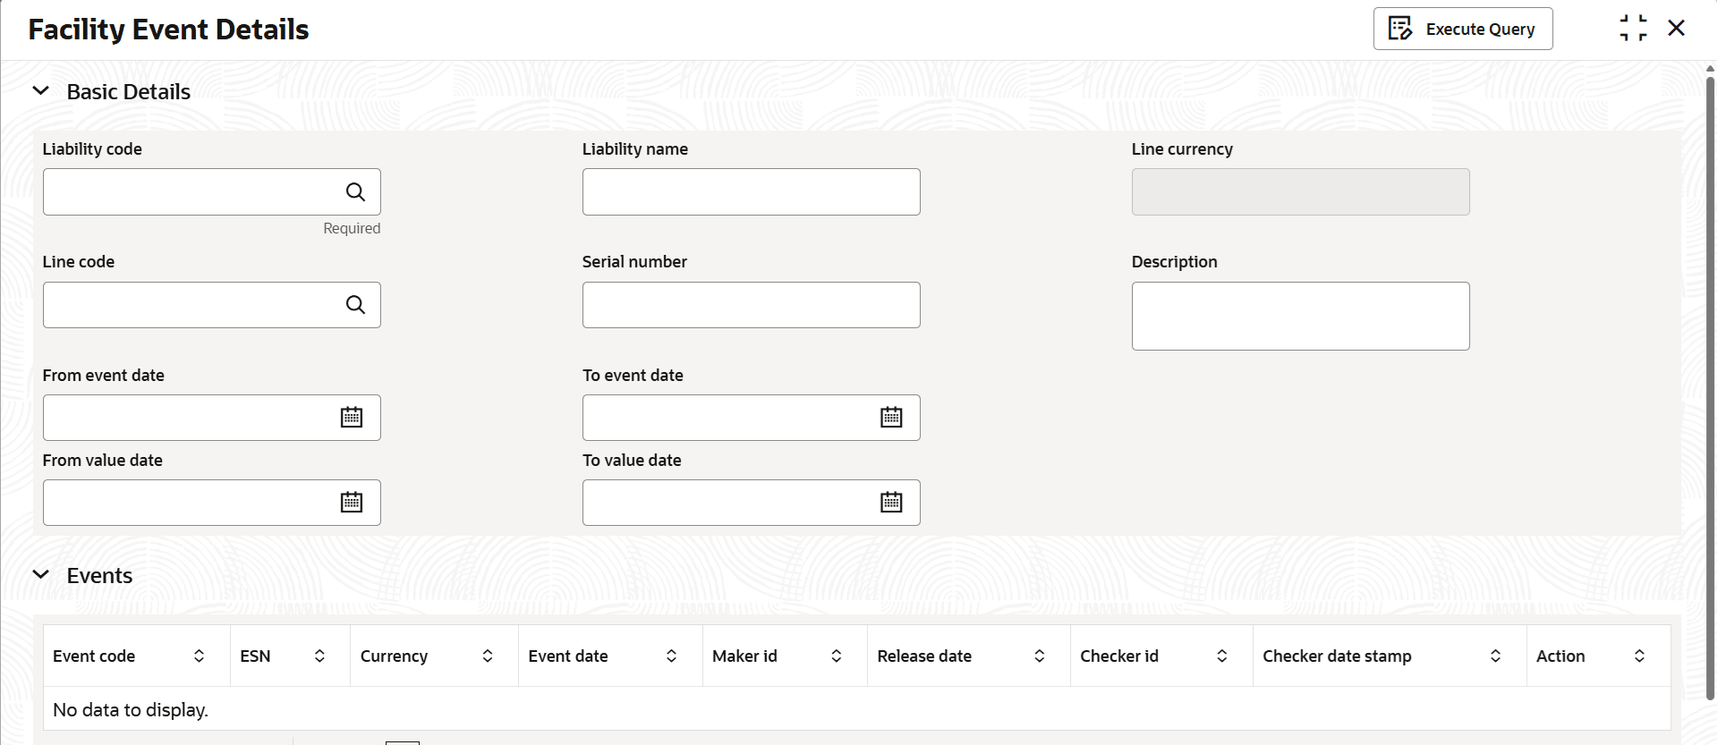Click the Description text area
The width and height of the screenshot is (1717, 745).
pos(1300,316)
